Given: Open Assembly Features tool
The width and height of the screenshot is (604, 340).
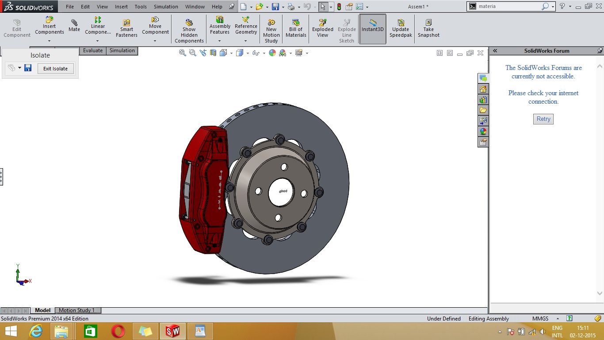Looking at the screenshot, I should [x=220, y=26].
